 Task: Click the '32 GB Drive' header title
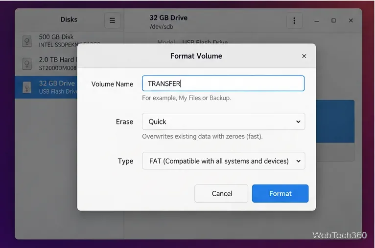tap(168, 18)
